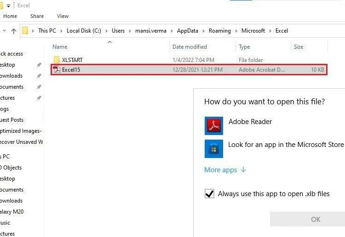Click 'AppData' in the address path
Viewport: 345px width, 237px height.
click(x=188, y=30)
